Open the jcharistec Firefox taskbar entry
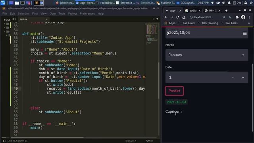 [65, 3]
